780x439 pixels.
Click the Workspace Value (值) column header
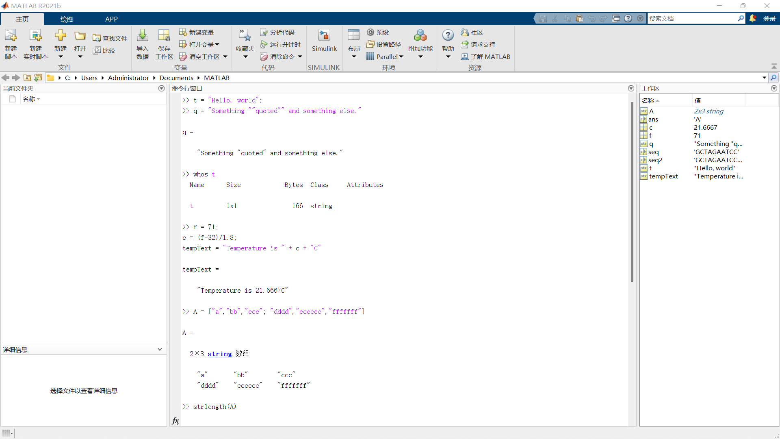(718, 100)
